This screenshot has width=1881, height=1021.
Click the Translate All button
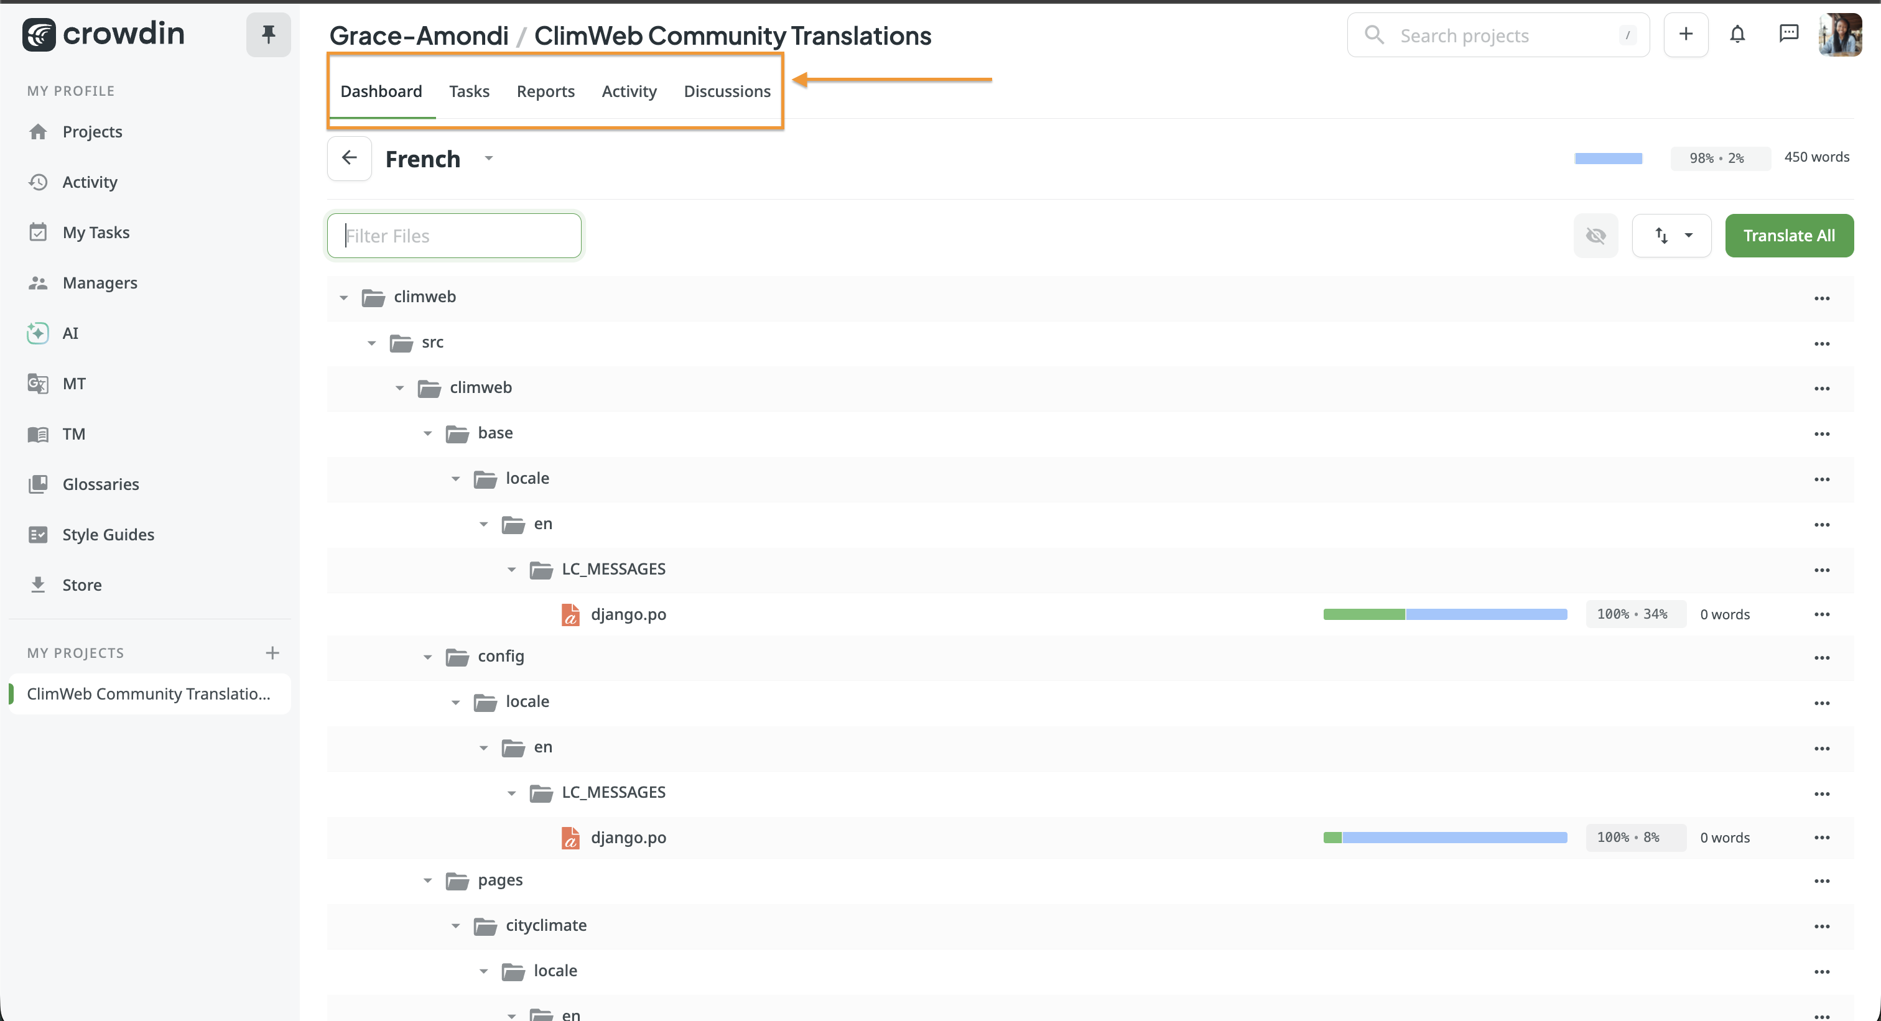pos(1789,236)
